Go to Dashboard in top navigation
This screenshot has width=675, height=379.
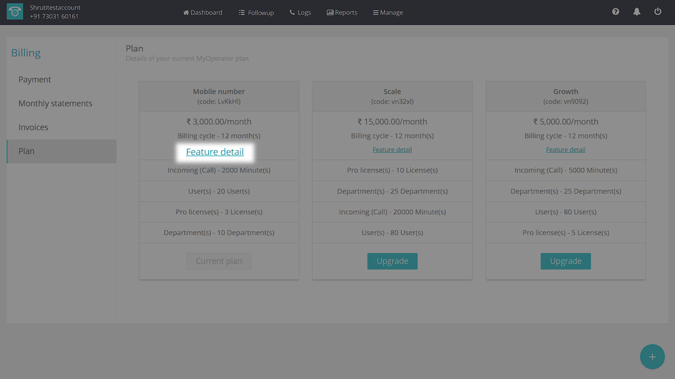[x=202, y=12]
